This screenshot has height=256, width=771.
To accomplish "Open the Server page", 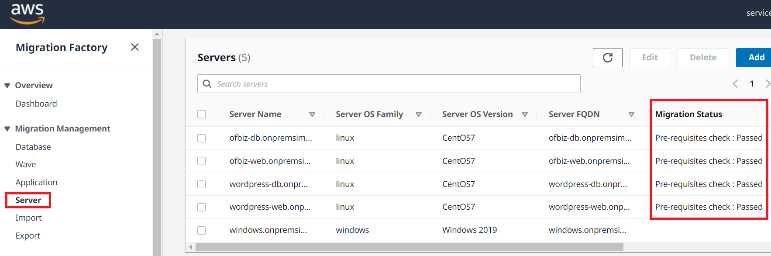I will coord(28,200).
